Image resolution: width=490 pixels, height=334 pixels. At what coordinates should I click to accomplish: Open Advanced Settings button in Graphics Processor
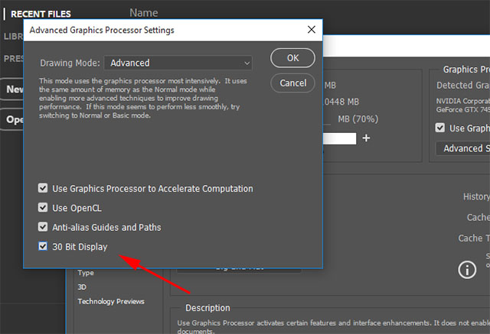pos(462,148)
